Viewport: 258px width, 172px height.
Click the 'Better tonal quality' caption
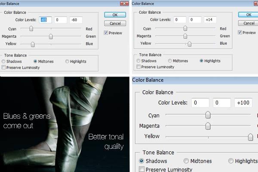[106, 141]
